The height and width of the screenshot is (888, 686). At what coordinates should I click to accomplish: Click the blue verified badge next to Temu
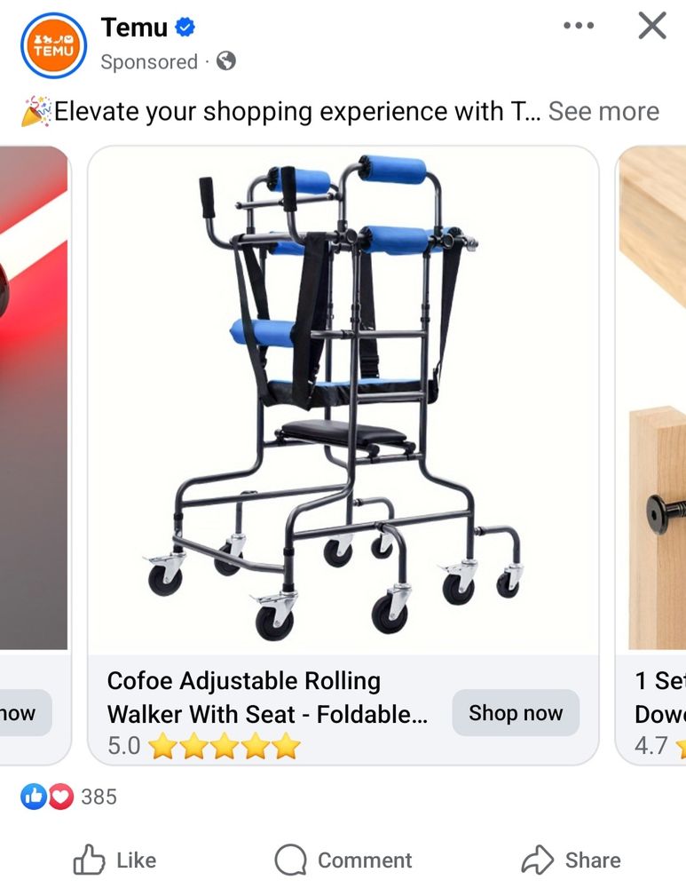pyautogui.click(x=185, y=27)
